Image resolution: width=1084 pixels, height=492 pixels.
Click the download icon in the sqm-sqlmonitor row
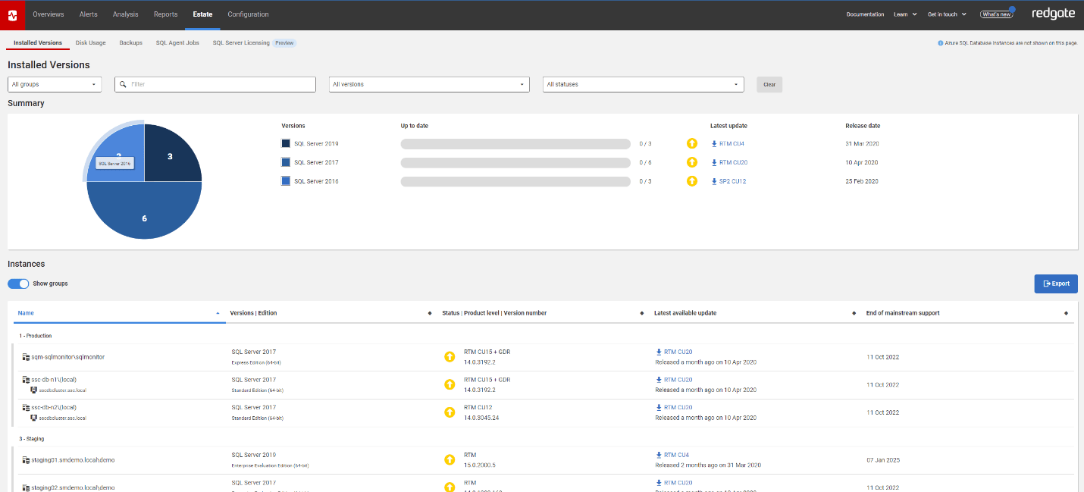(x=659, y=352)
